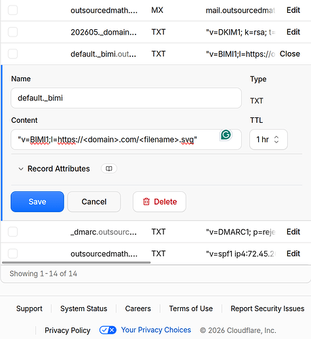The image size is (311, 339).
Task: Open the Record Attributes documentation book icon
Action: 109,169
